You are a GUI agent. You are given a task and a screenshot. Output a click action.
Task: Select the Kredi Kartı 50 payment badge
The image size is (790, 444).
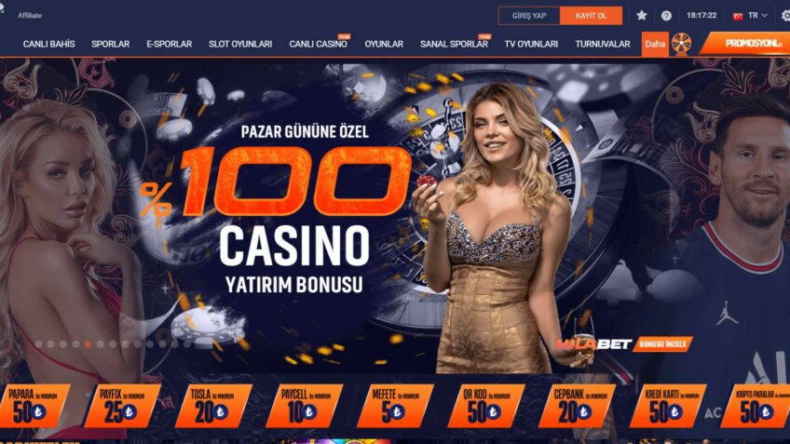pos(668,406)
